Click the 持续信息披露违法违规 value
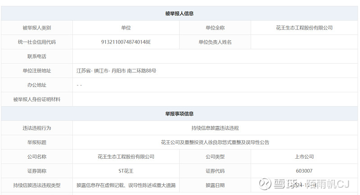Viewport: 360px width, 195px height. coord(215,128)
